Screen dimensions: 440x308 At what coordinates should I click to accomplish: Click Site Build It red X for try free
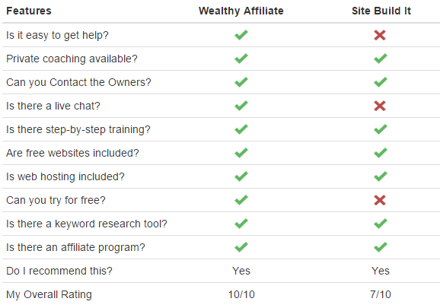coord(380,200)
